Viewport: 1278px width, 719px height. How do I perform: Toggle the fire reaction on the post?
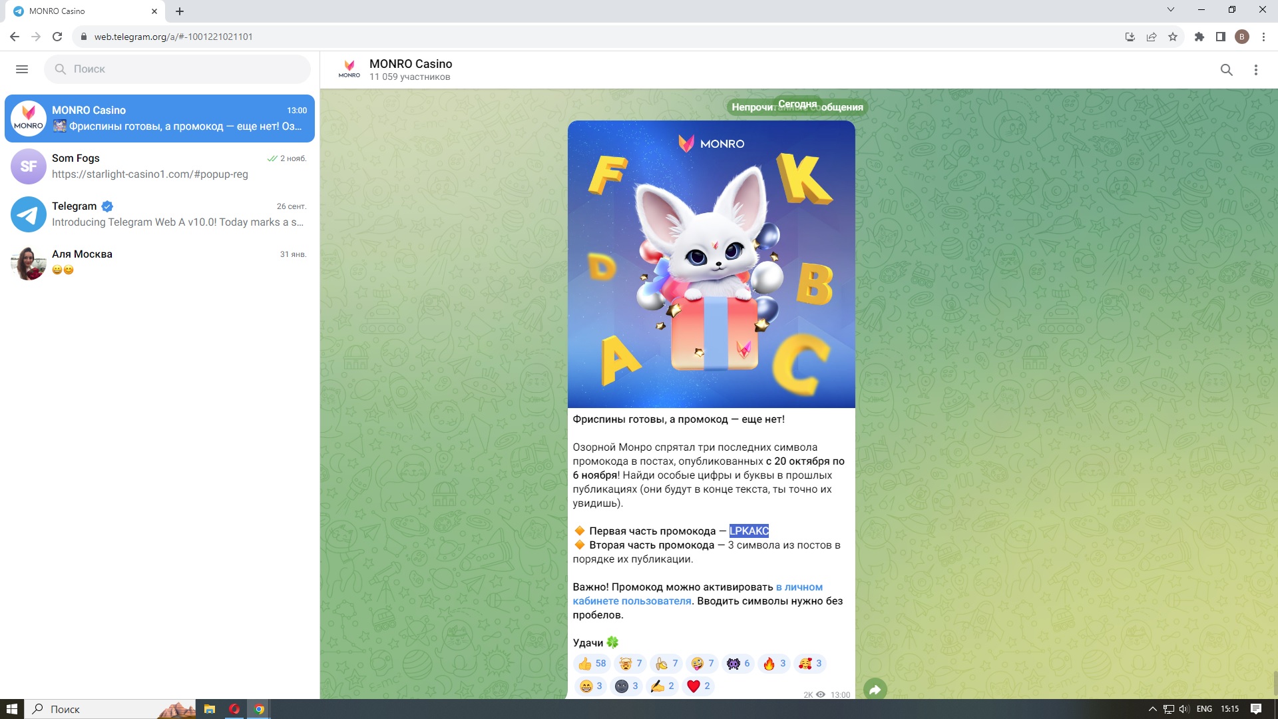click(775, 664)
